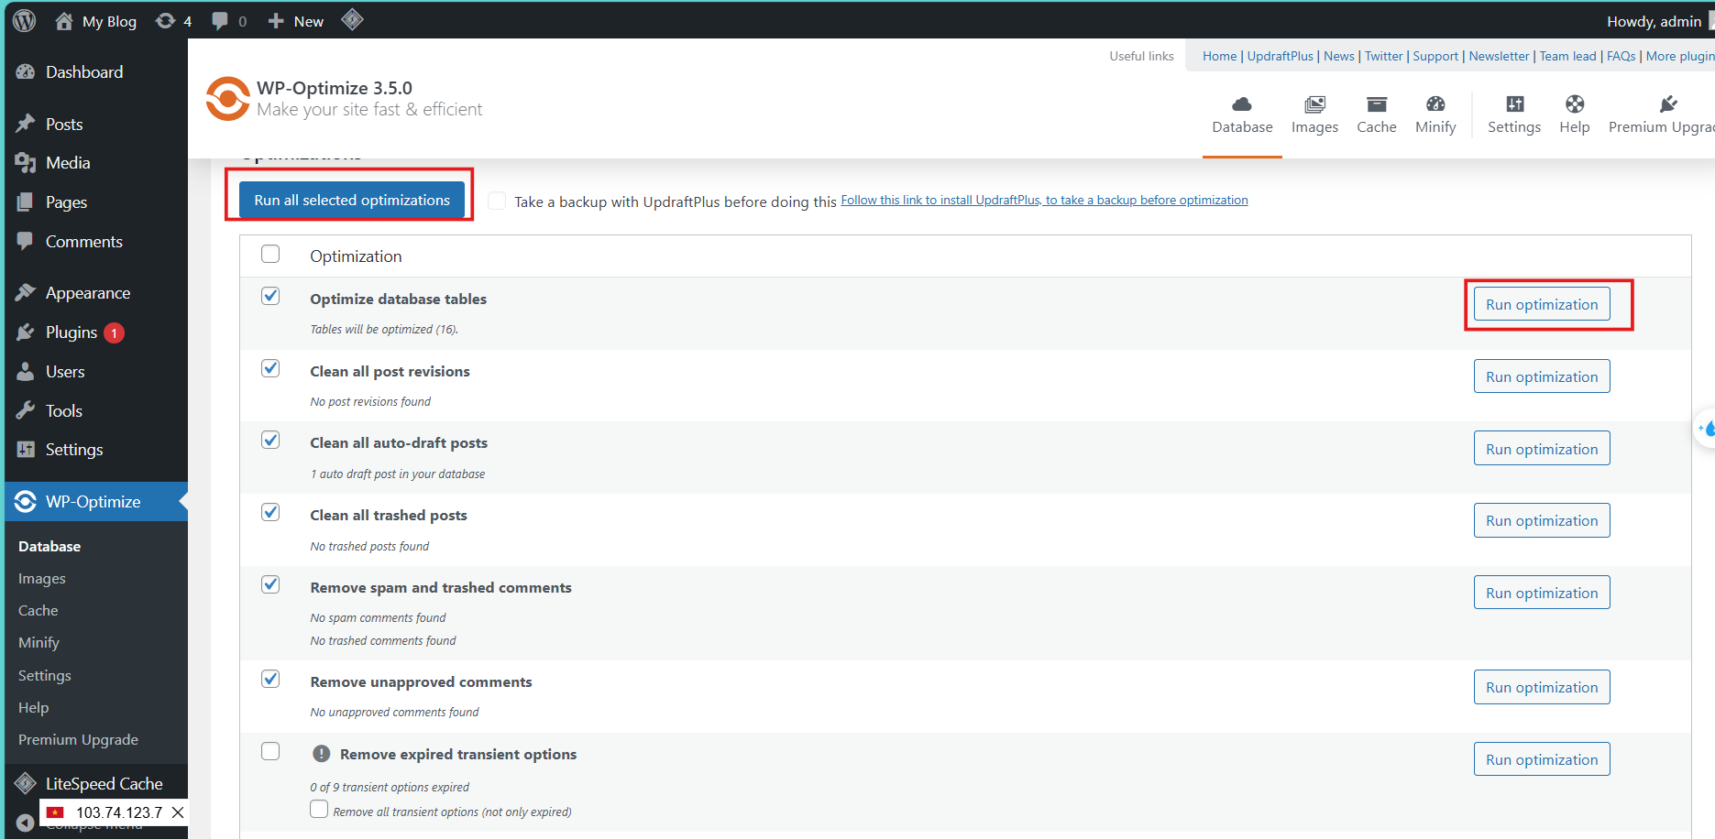
Task: Open the UpdraftPlus useful link
Action: click(1280, 56)
